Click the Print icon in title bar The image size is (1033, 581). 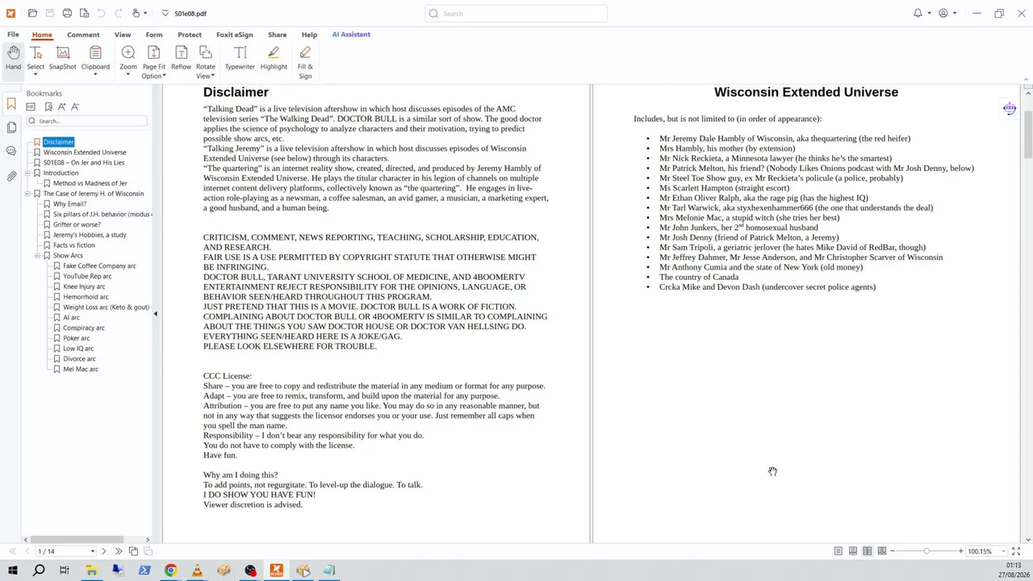pyautogui.click(x=67, y=13)
